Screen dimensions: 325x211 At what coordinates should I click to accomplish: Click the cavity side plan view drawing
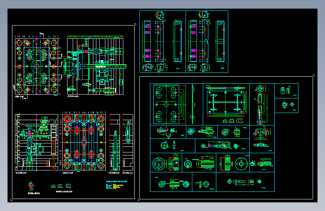[84, 142]
